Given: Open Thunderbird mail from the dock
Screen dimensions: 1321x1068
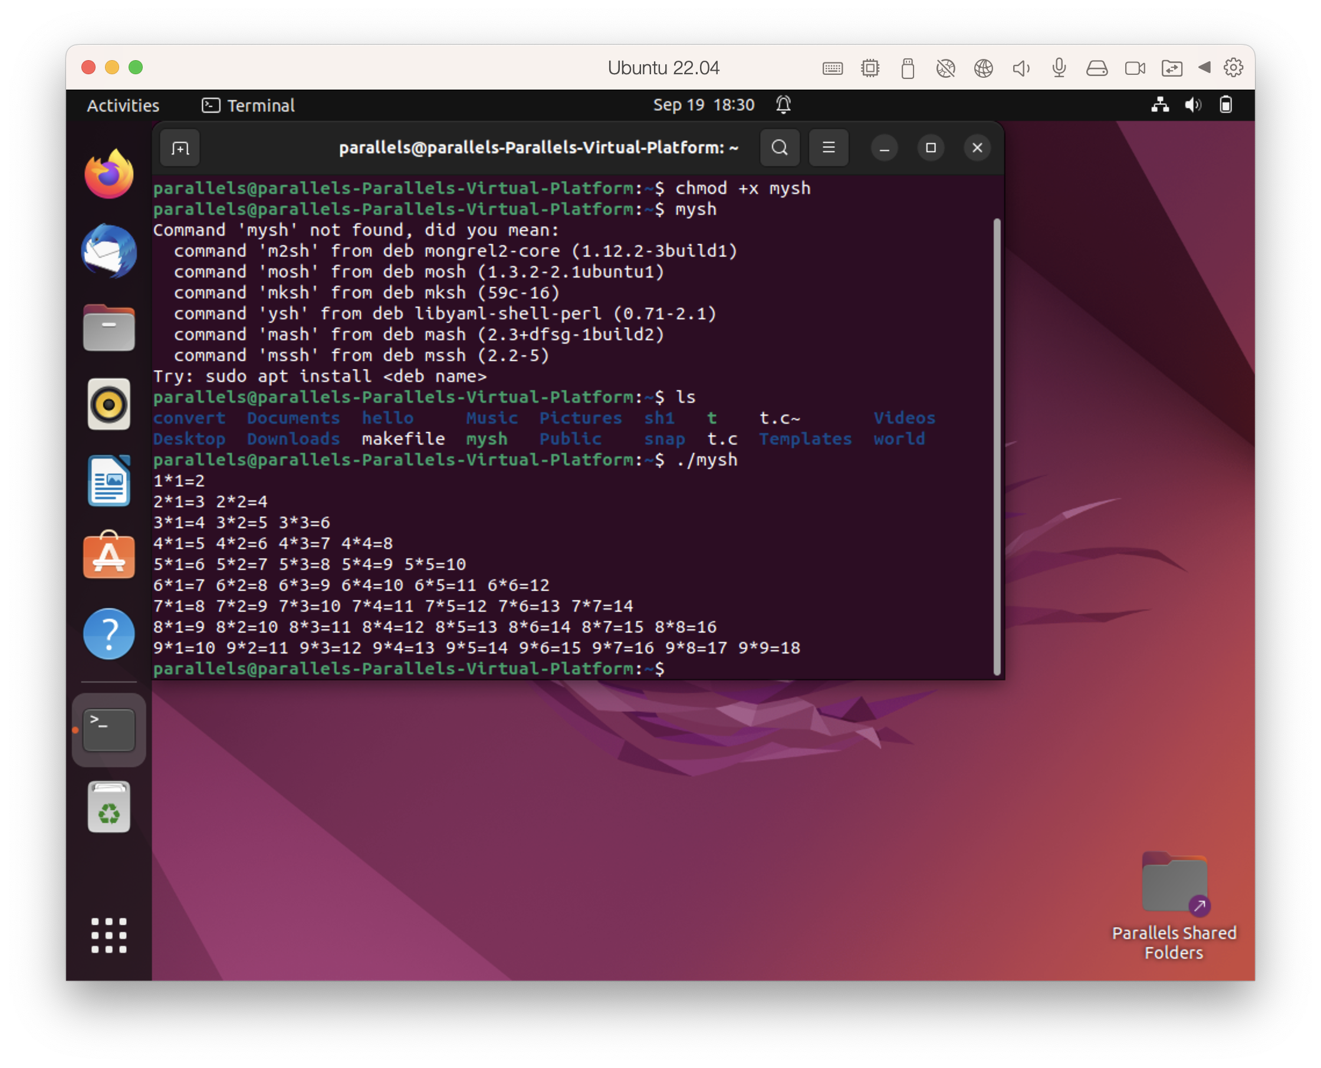Looking at the screenshot, I should 109,251.
